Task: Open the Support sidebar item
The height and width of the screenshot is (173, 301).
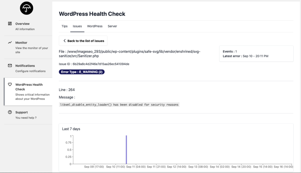Action: [28, 115]
